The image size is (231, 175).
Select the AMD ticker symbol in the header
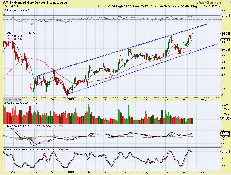pyautogui.click(x=7, y=2)
